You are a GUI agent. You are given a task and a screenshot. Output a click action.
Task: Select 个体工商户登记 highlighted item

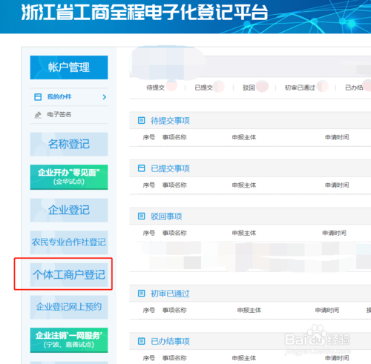coord(69,275)
